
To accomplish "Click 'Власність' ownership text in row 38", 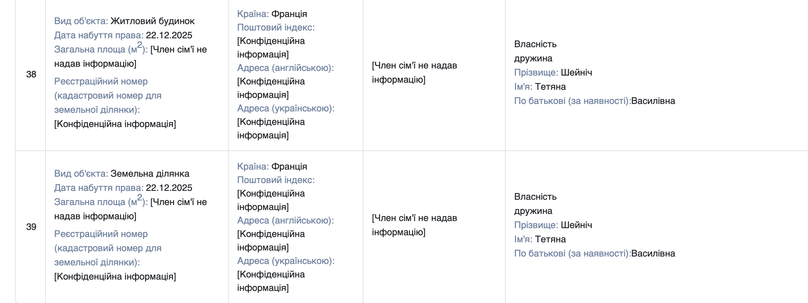I will point(535,44).
